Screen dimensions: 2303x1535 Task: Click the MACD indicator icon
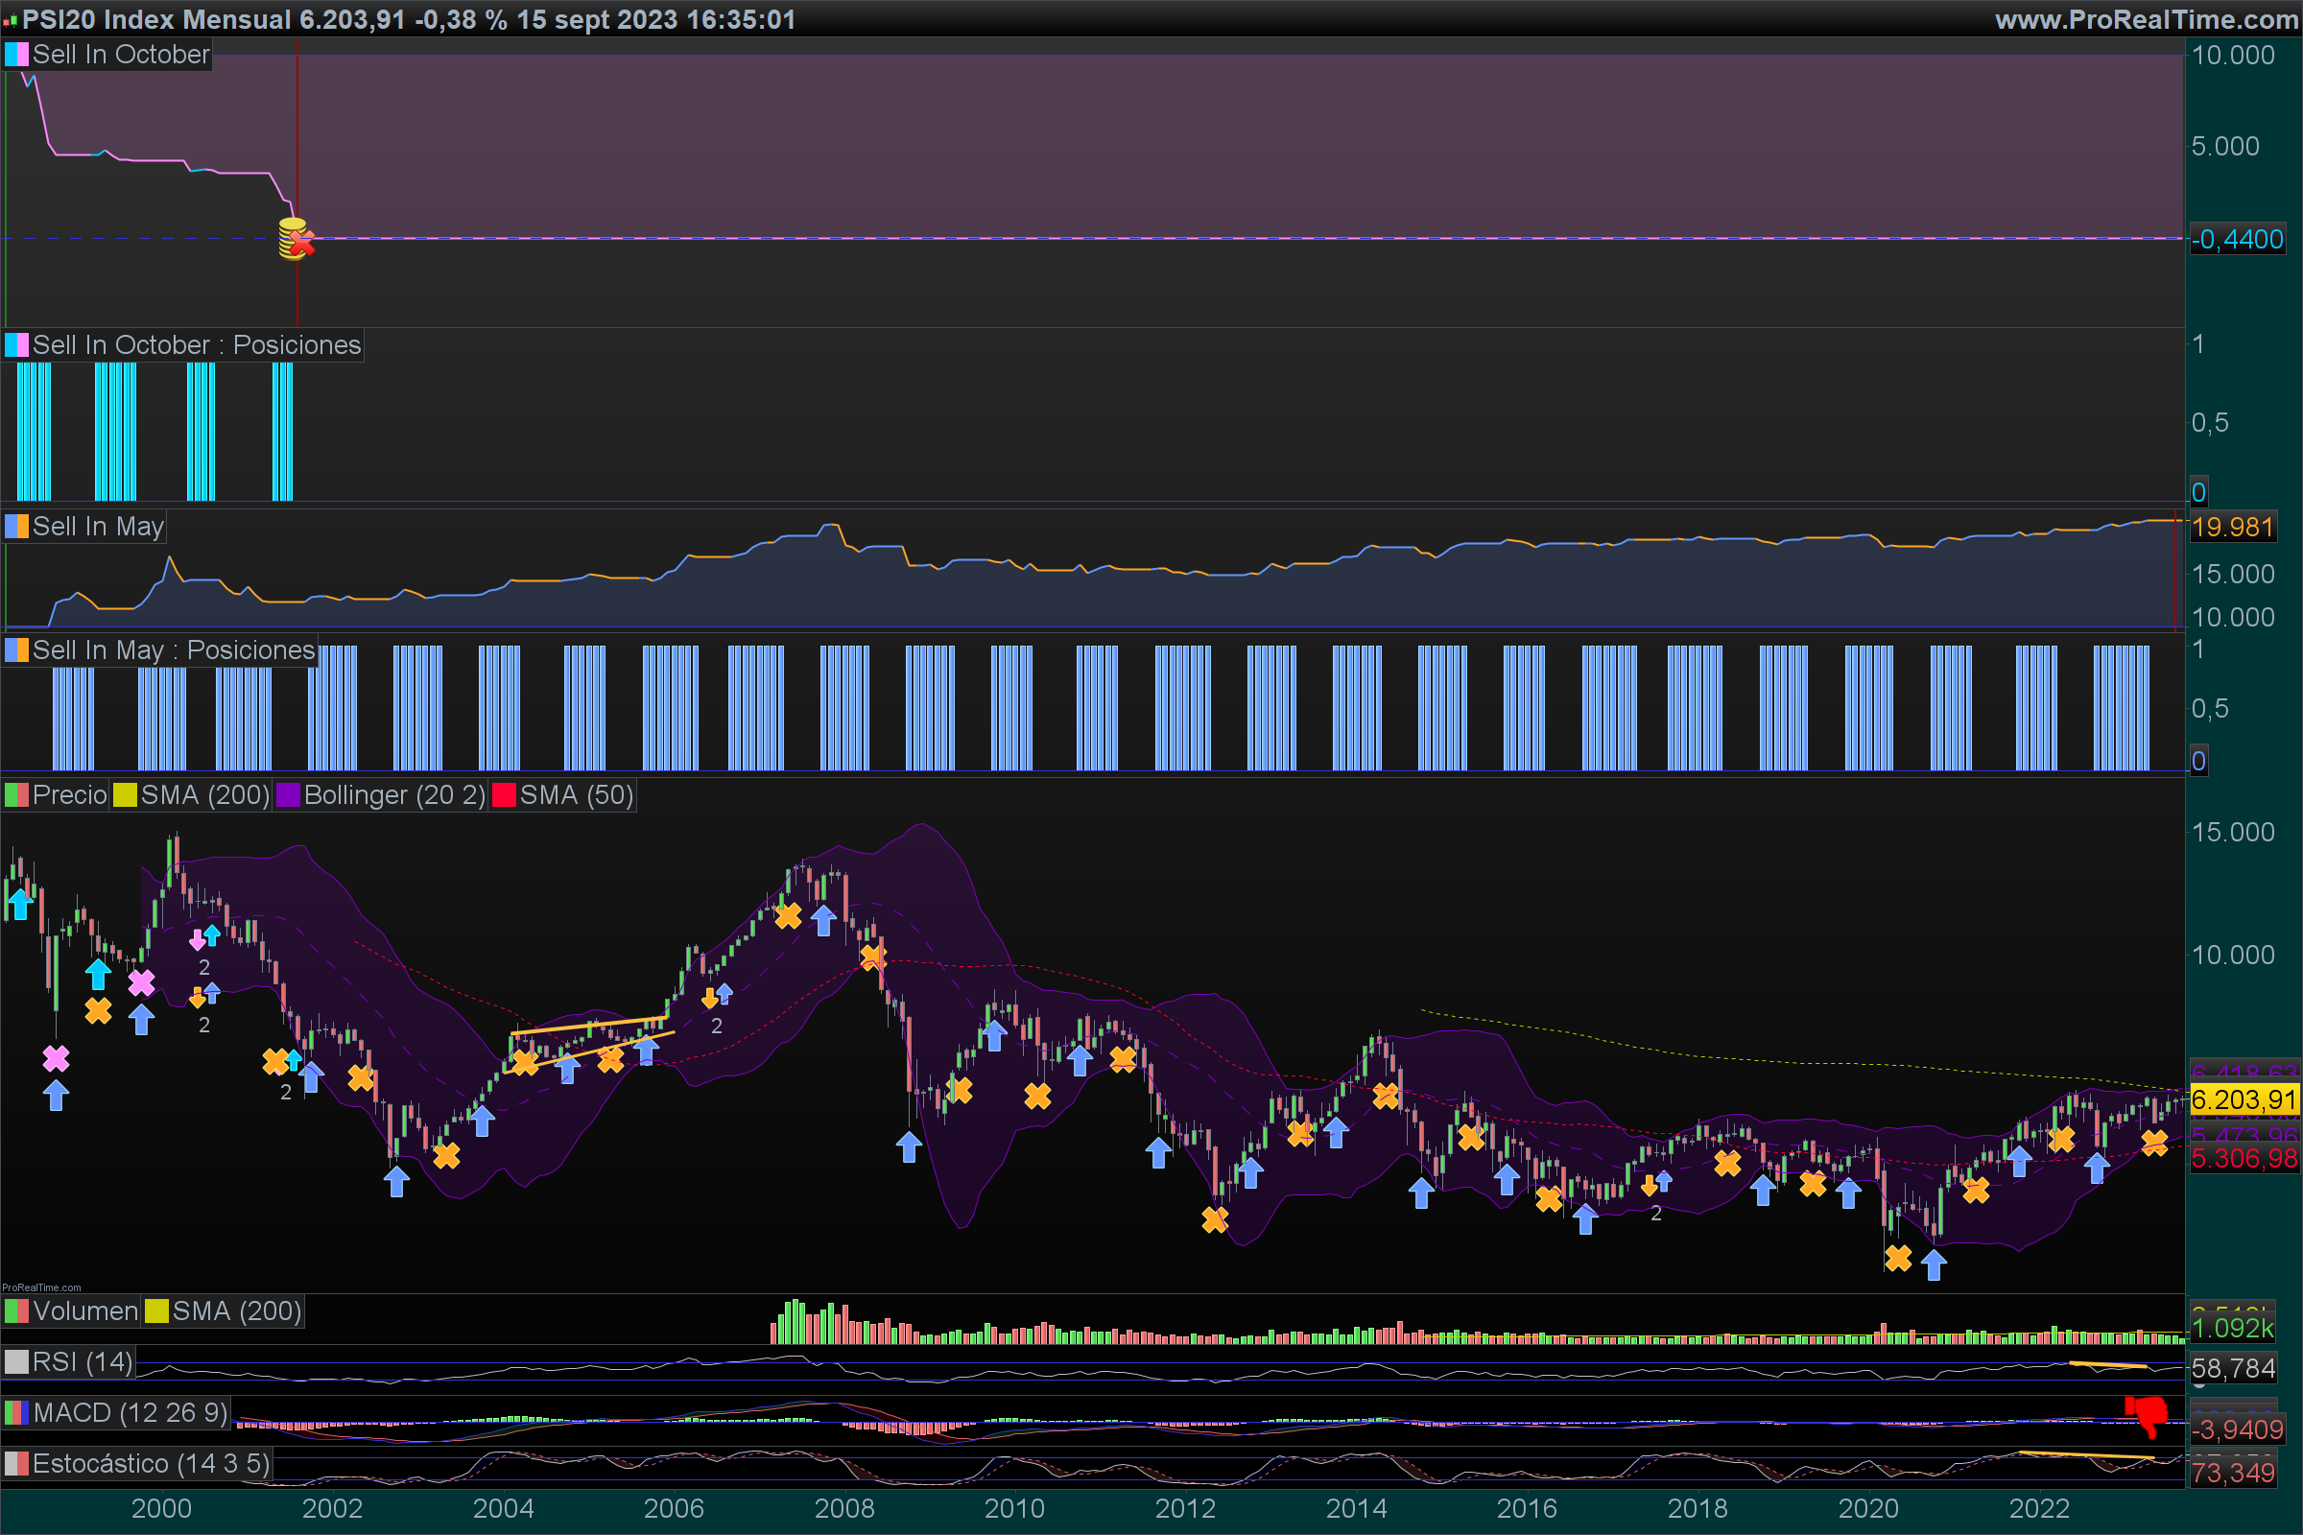click(x=16, y=1412)
